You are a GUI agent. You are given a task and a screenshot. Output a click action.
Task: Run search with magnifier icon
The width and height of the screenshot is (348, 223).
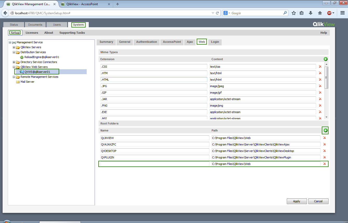pos(285,13)
